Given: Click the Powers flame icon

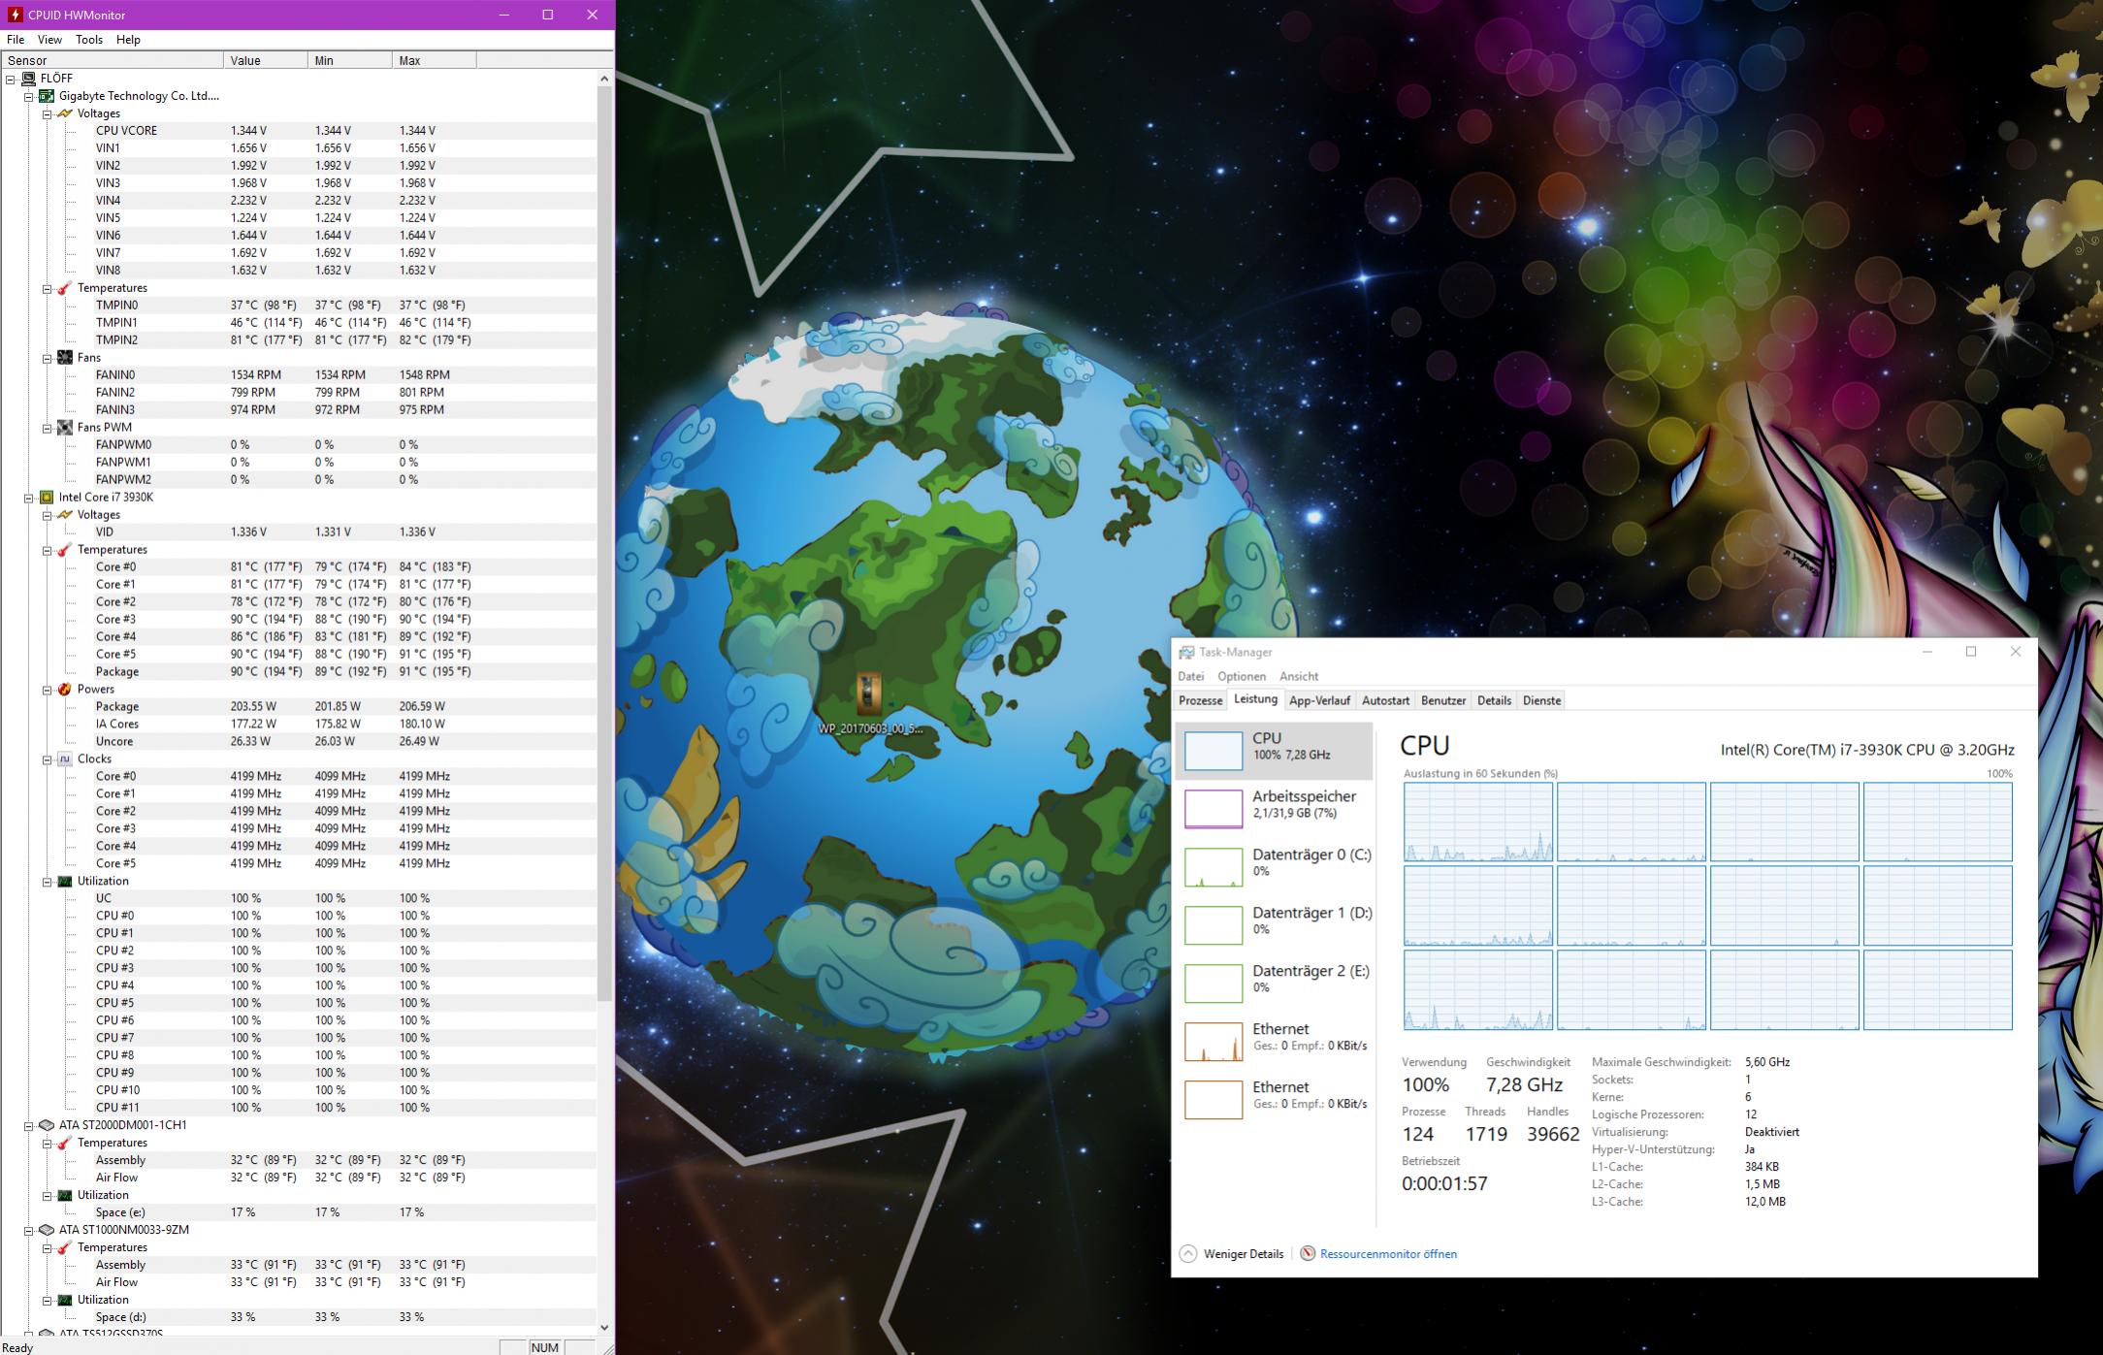Looking at the screenshot, I should pos(65,690).
